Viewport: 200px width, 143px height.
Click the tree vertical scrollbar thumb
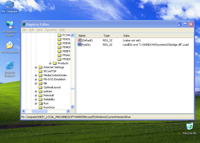coord(72,89)
